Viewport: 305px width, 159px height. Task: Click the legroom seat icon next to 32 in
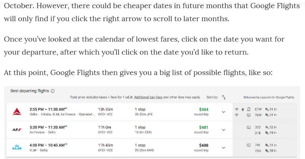pos(267,127)
